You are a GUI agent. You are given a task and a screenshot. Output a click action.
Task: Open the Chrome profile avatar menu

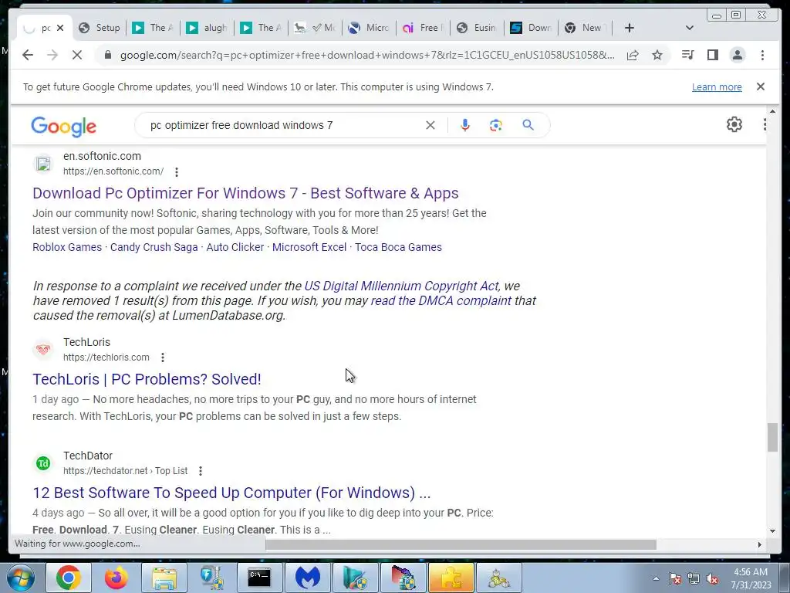click(x=737, y=55)
